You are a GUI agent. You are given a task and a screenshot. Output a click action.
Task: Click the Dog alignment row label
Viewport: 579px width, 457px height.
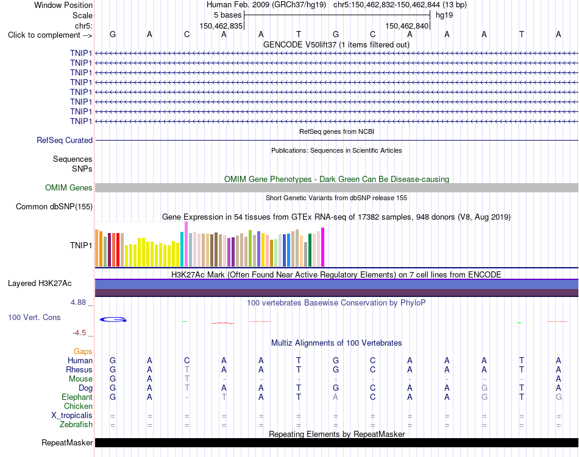click(x=85, y=388)
